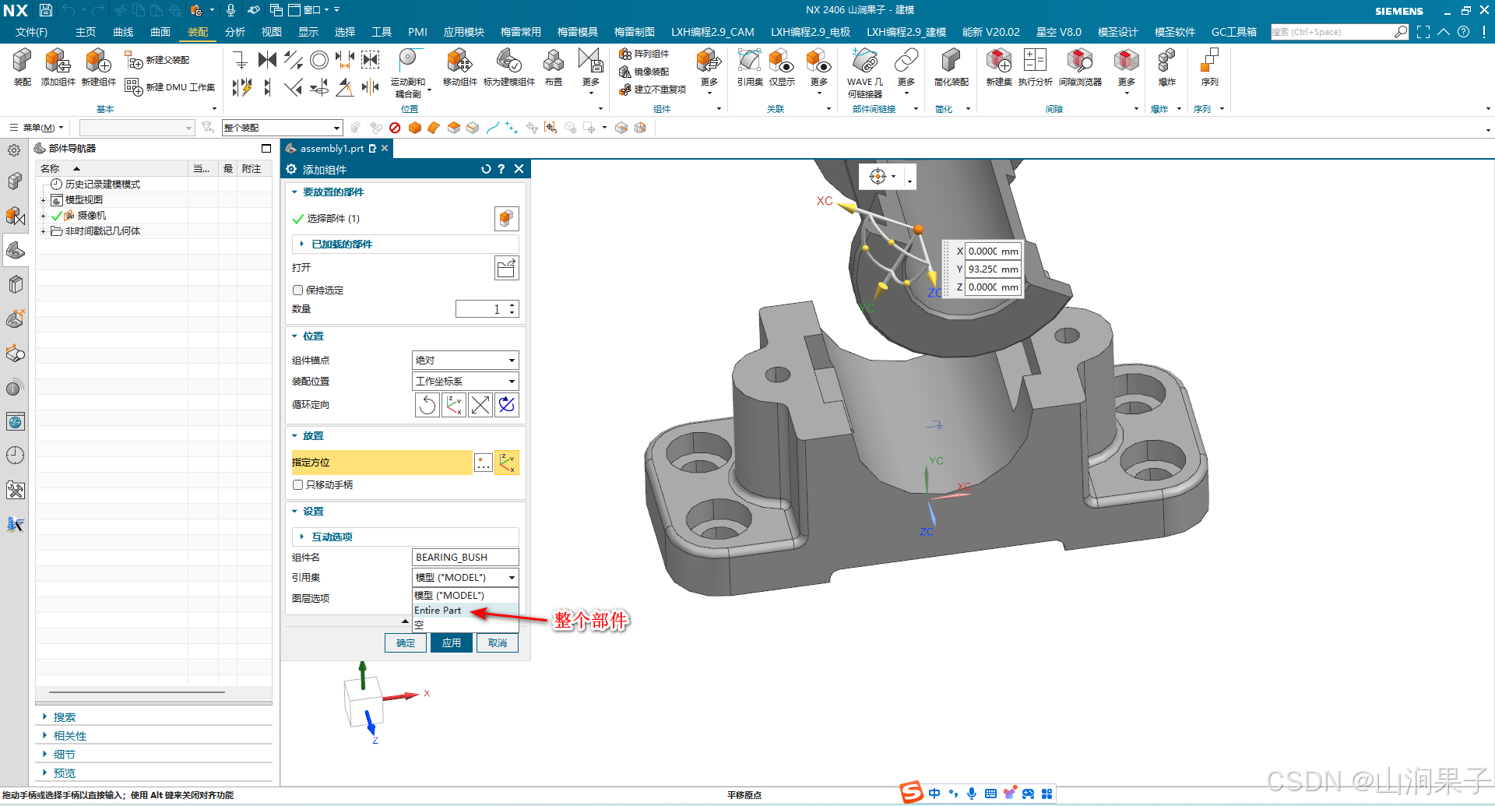Screen dimensions: 1495x806
Task: Click the 添加组件 (Add Component) ribbon icon
Action: point(58,67)
